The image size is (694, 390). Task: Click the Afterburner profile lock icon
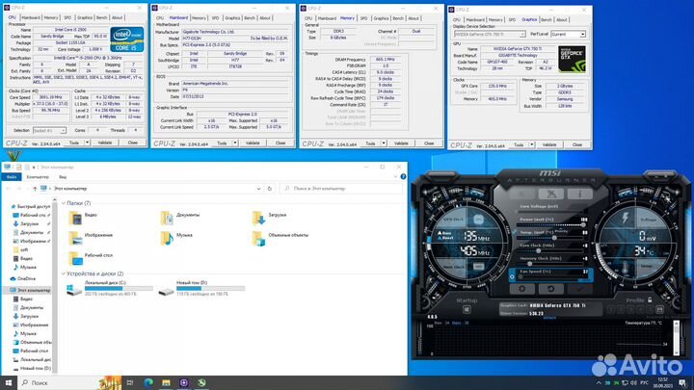pyautogui.click(x=650, y=299)
